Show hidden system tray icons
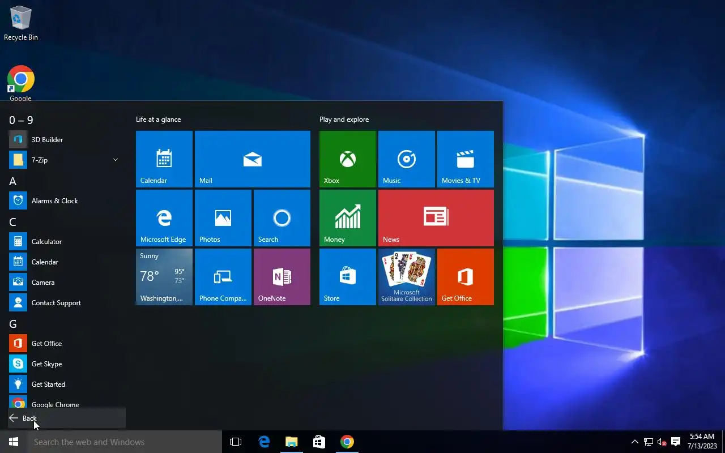The image size is (725, 453). click(635, 442)
